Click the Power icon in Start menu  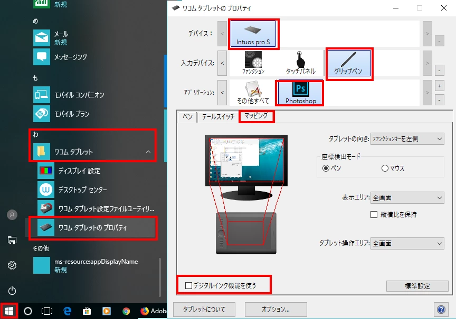(12, 291)
